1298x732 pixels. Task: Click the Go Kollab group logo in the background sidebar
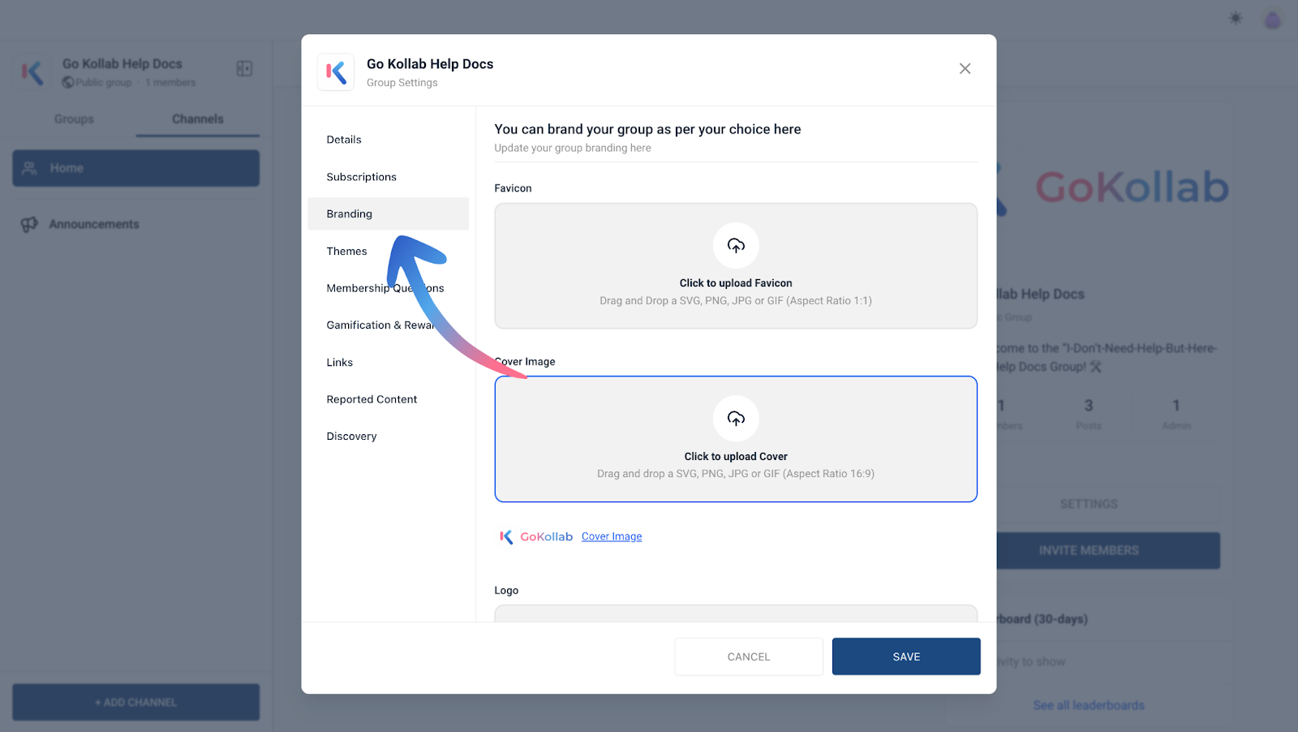tap(32, 72)
